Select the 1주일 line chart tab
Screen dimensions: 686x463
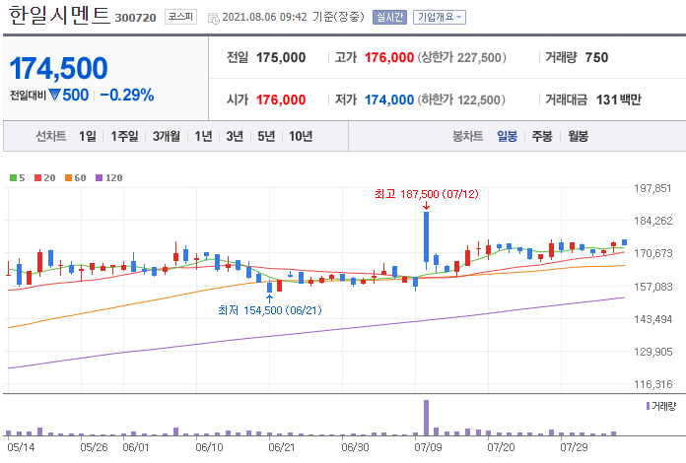(124, 136)
